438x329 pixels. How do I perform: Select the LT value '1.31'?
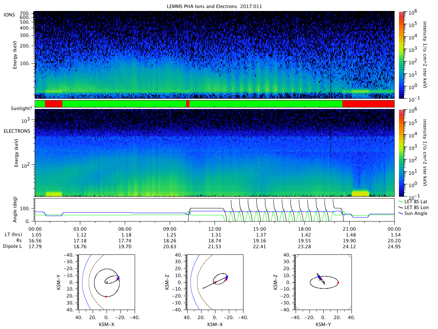click(x=216, y=235)
